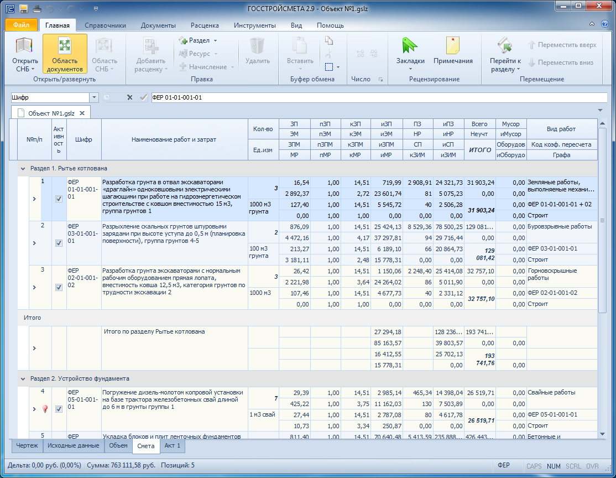
Task: Click the Раздел add icon
Action: 183,40
